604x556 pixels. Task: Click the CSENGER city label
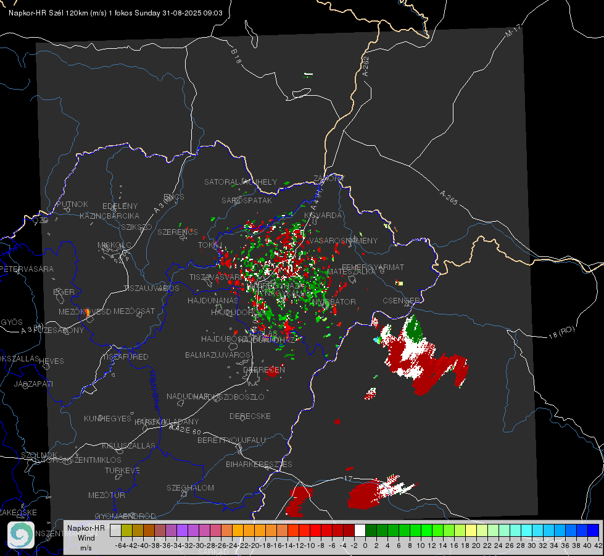pyautogui.click(x=402, y=301)
